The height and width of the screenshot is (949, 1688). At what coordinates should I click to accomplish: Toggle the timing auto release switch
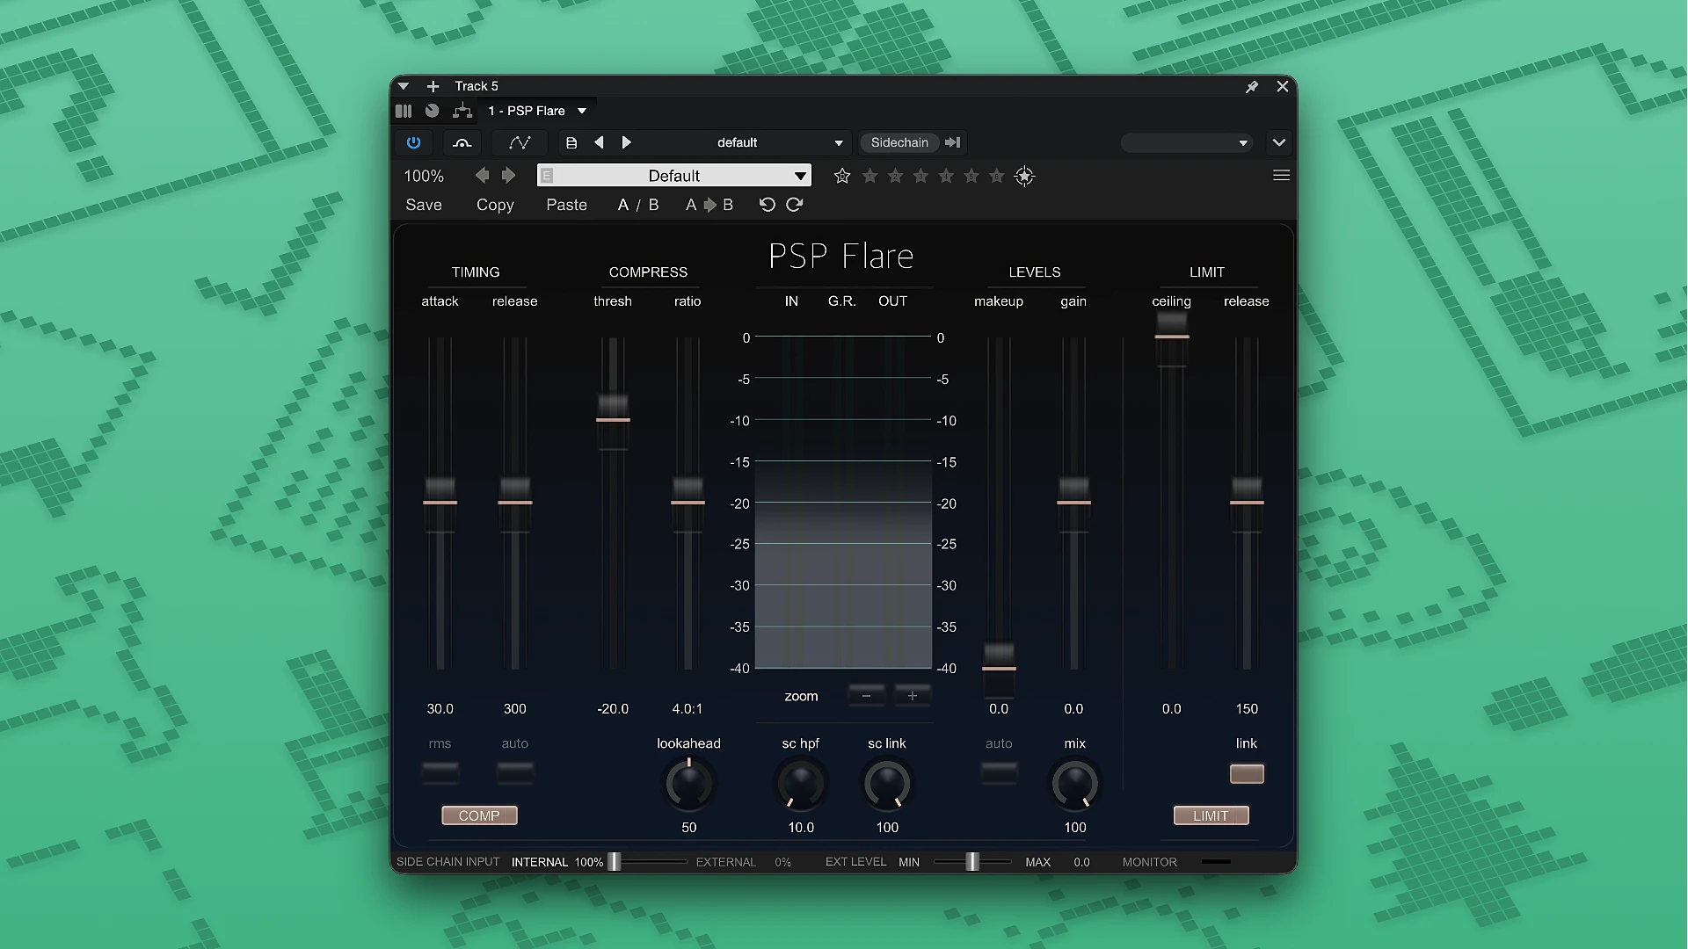[515, 773]
